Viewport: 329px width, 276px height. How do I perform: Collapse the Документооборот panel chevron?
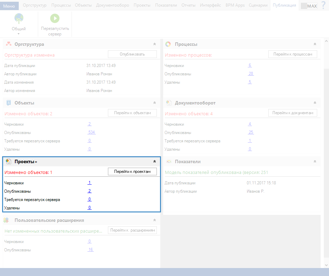coord(315,103)
